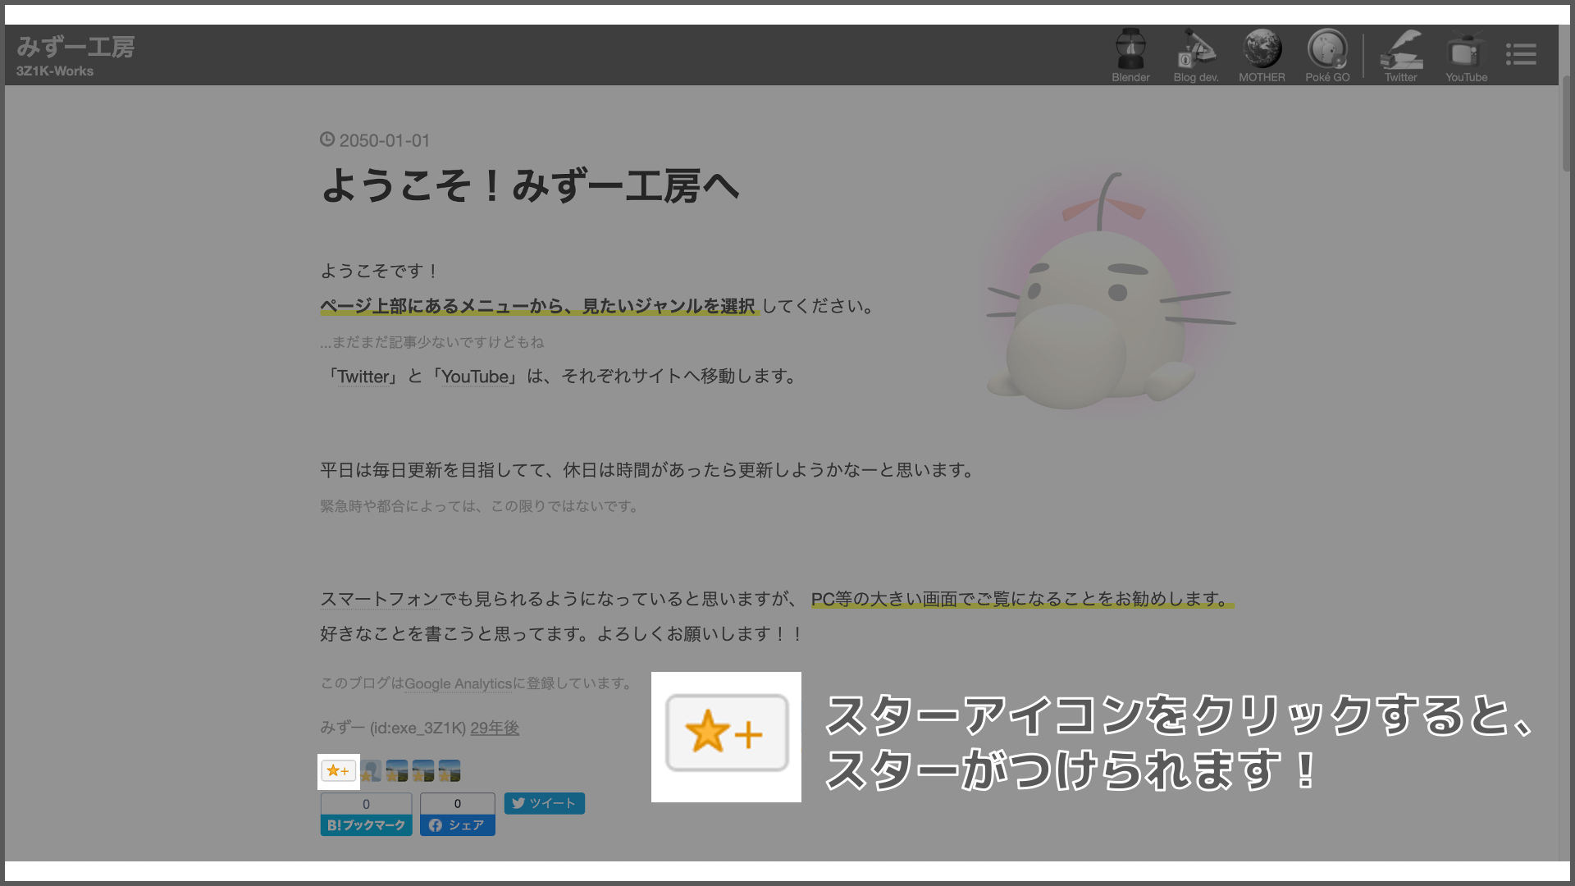Click the page vertical scrollbar
1575x886 pixels.
[1566, 123]
